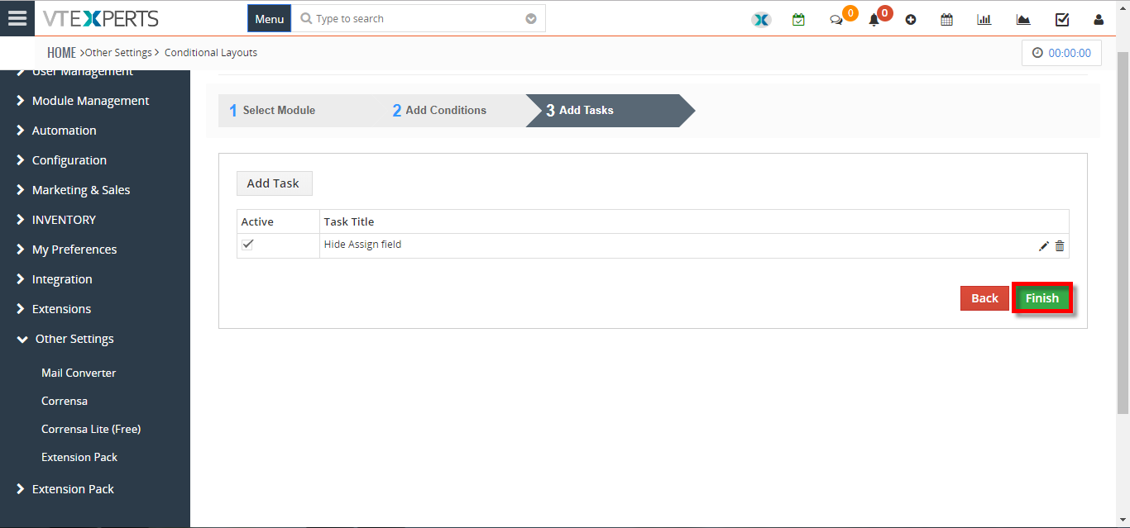Click the Type to search field

[418, 18]
